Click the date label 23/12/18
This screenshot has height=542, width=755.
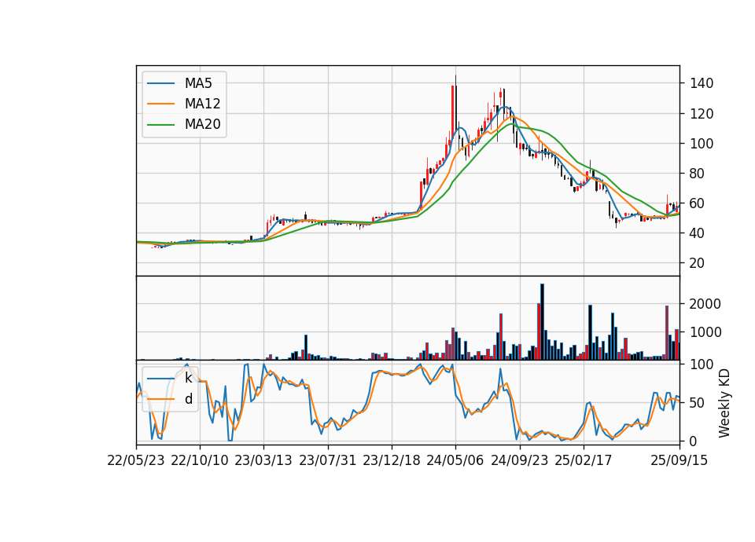pyautogui.click(x=392, y=460)
